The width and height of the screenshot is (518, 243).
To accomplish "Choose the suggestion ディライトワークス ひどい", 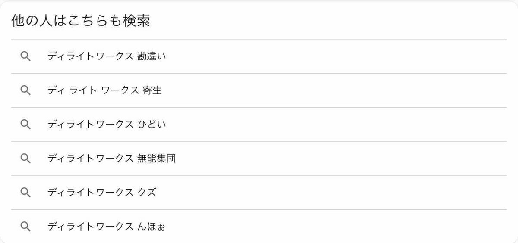I will click(259, 125).
